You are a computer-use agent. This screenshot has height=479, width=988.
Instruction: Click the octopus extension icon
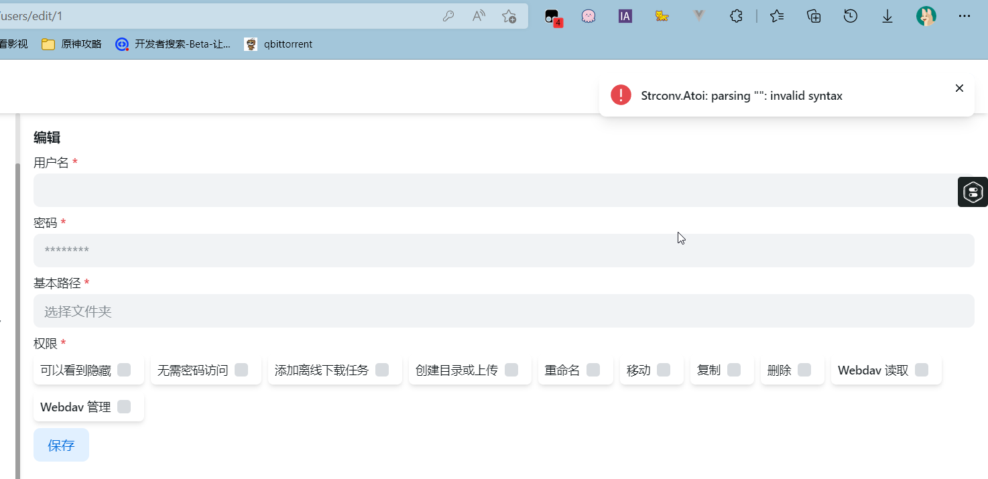click(x=589, y=15)
